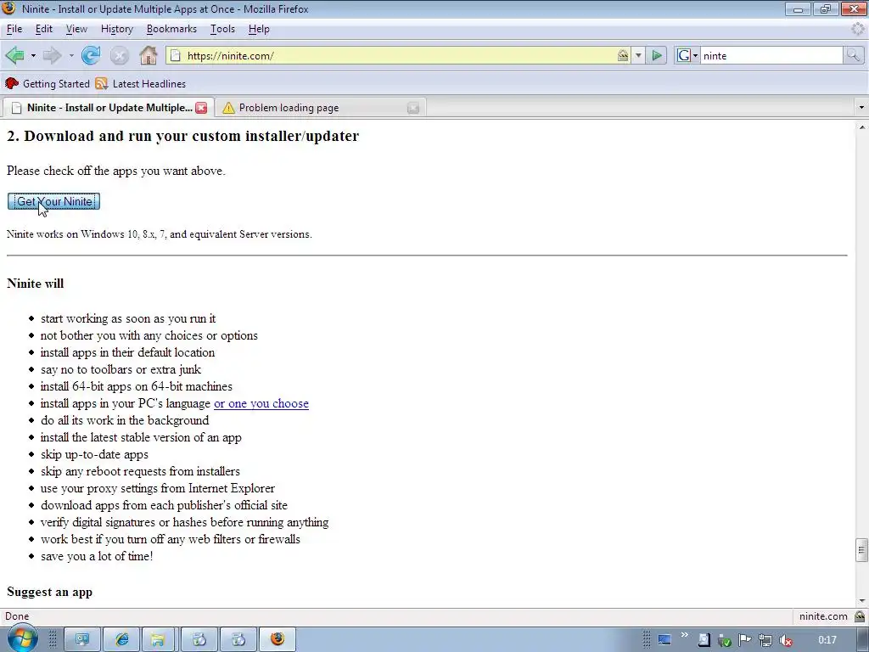
Task: Click the lock icon in address bar
Action: (623, 55)
